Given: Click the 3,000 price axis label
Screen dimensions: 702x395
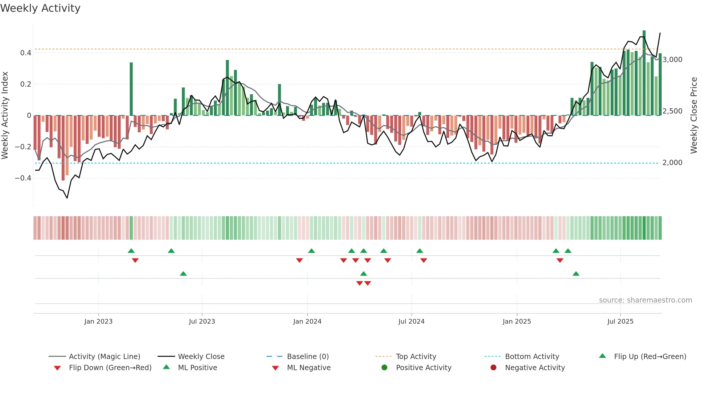Looking at the screenshot, I should (x=672, y=60).
